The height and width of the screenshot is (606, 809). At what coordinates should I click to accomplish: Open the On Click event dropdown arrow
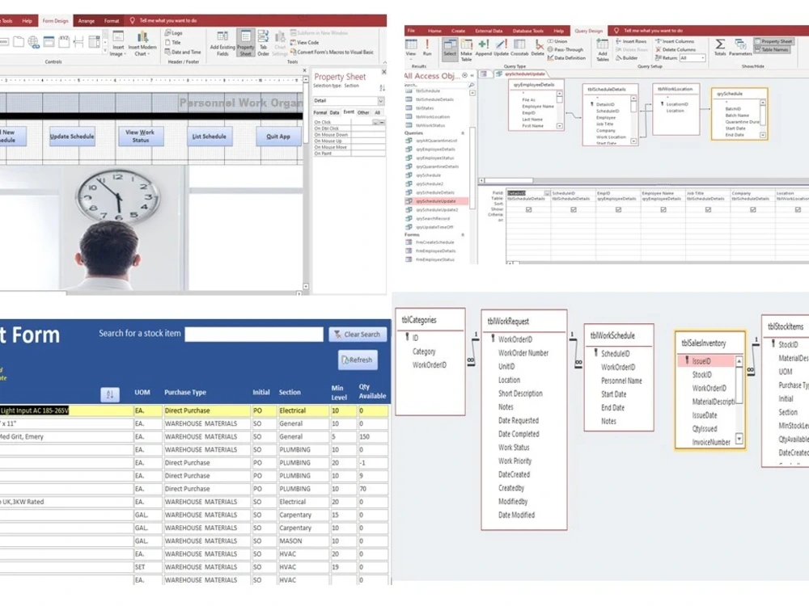click(375, 123)
